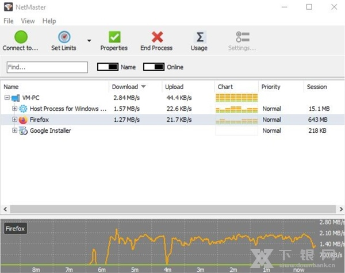This screenshot has width=345, height=273.
Task: Select the Firefox process row name
Action: tap(39, 120)
